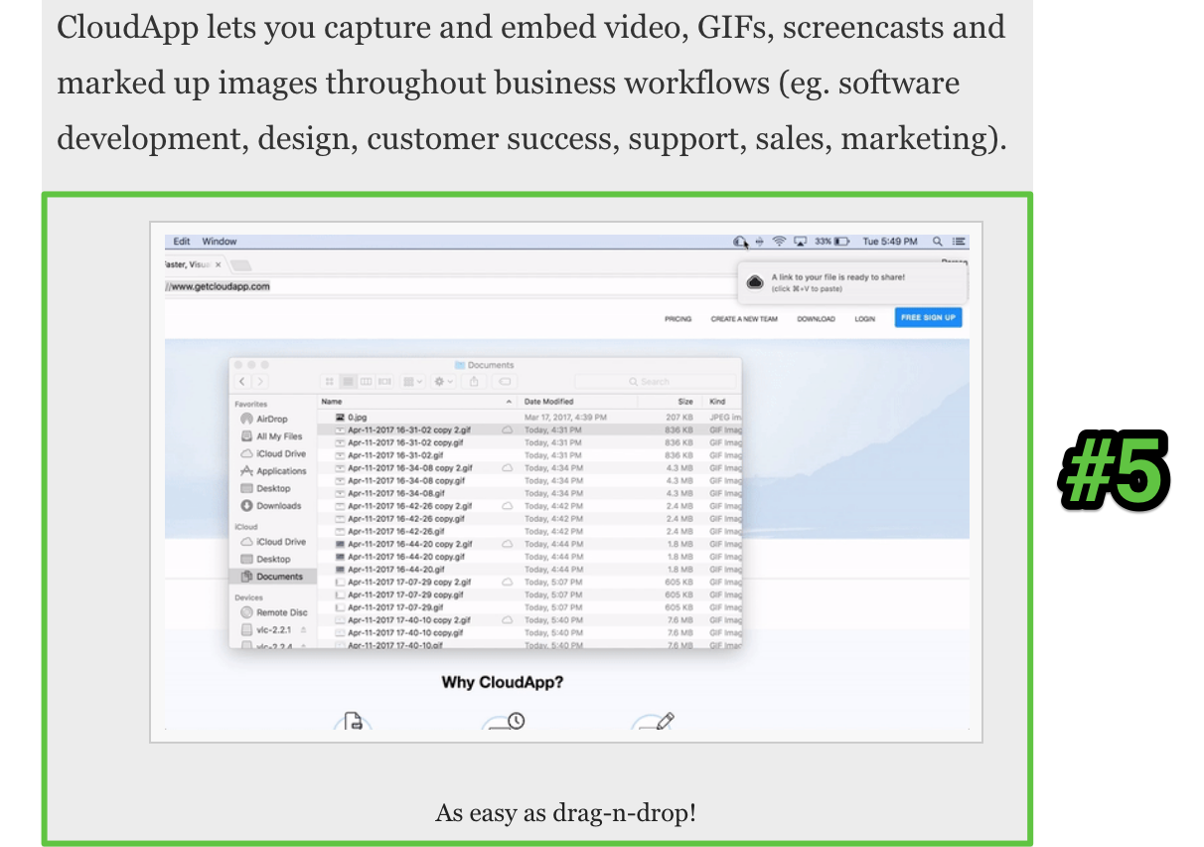Image resolution: width=1204 pixels, height=847 pixels.
Task: Select Desktop under the iCloud section
Action: coord(265,559)
